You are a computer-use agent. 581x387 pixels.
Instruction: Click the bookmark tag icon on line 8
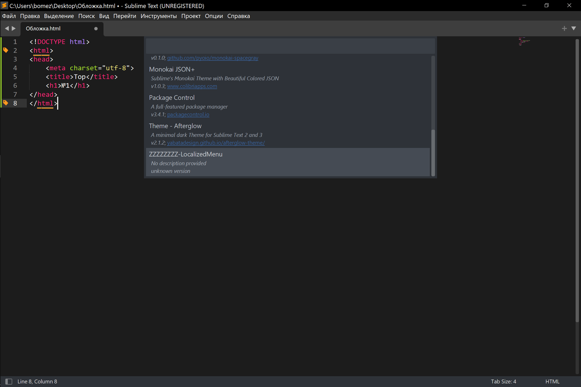[5, 103]
